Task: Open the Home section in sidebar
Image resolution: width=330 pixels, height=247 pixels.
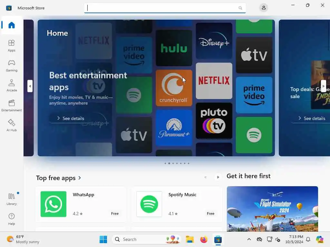Action: (12, 25)
